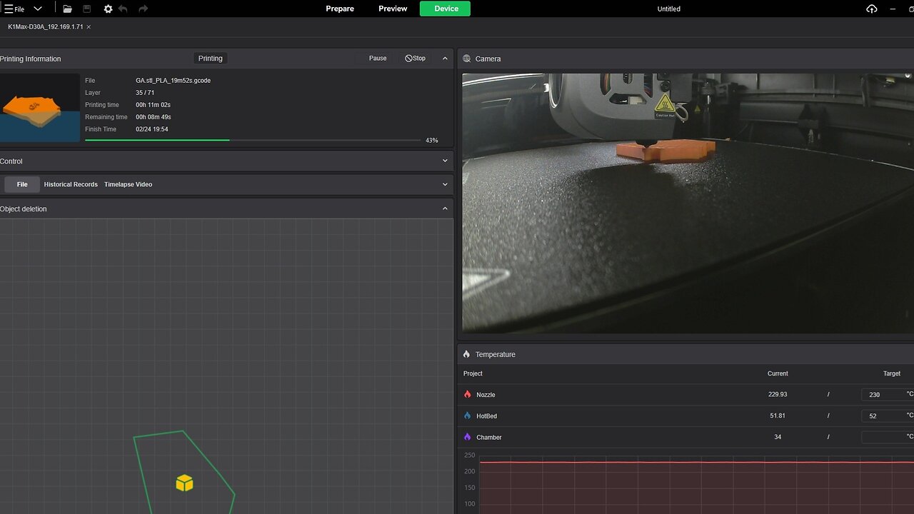Click the layer value 35 / 71
This screenshot has width=914, height=514.
tap(145, 93)
